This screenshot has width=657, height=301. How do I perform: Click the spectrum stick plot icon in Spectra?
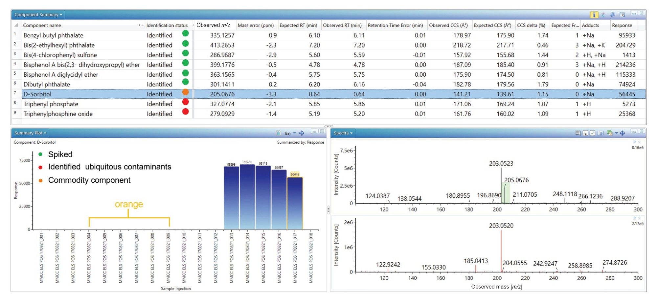585,133
